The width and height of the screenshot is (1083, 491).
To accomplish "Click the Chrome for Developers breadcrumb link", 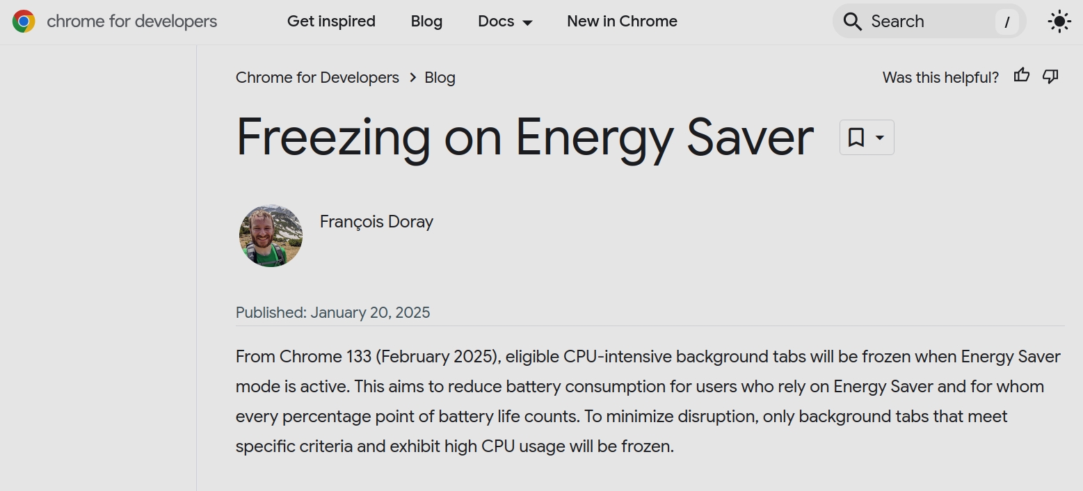I will tap(317, 77).
